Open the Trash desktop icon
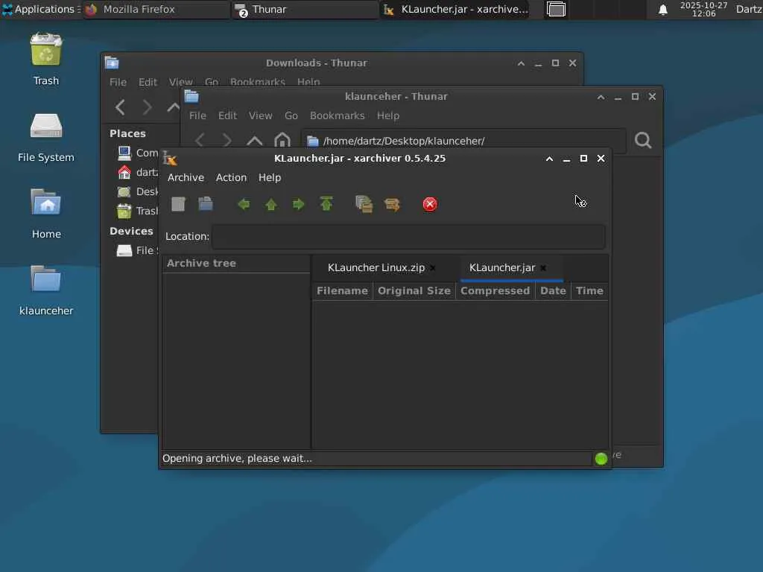This screenshot has height=572, width=763. [x=46, y=59]
